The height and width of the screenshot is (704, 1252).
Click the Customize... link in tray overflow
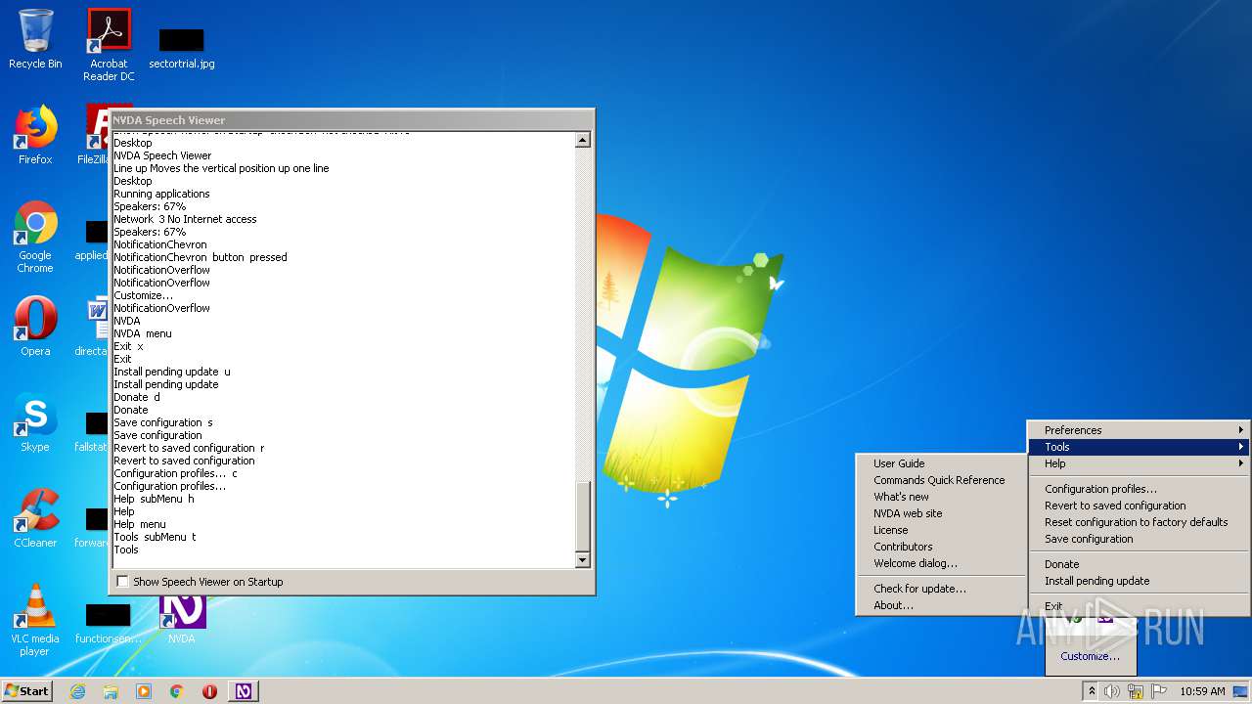tap(1090, 656)
